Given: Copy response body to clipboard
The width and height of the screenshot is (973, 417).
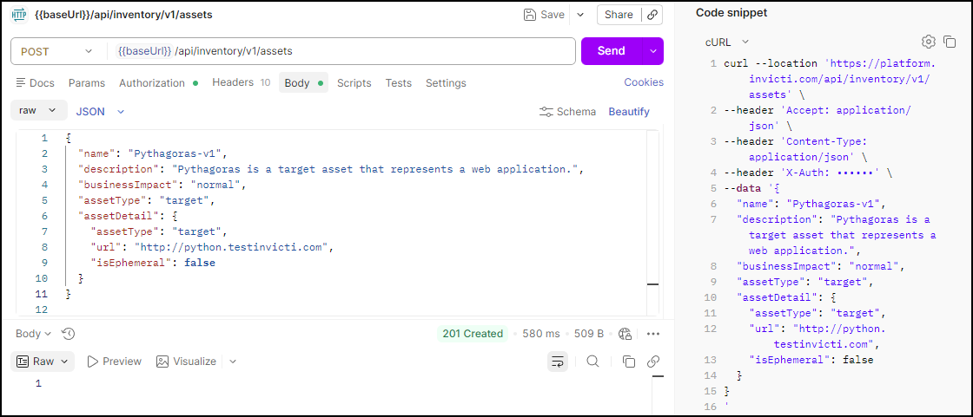Looking at the screenshot, I should [629, 362].
